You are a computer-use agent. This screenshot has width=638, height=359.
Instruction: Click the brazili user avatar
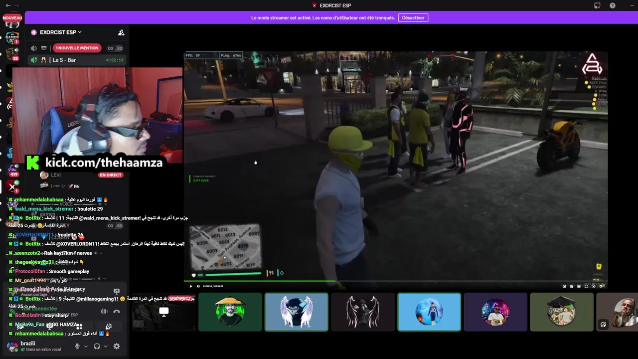pos(12,346)
